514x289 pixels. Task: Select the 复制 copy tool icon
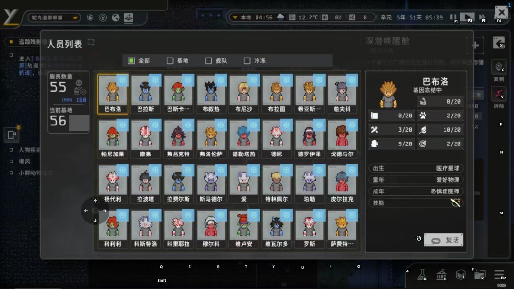[x=499, y=67]
